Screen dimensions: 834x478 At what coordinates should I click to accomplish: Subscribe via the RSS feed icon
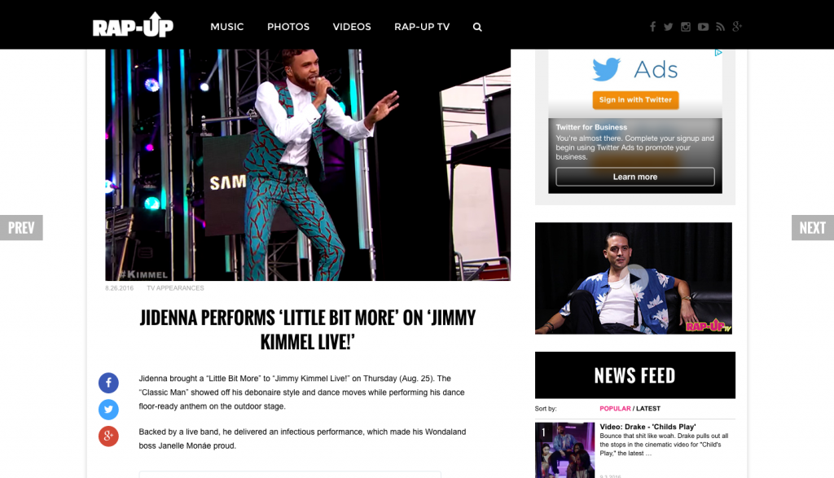click(720, 27)
